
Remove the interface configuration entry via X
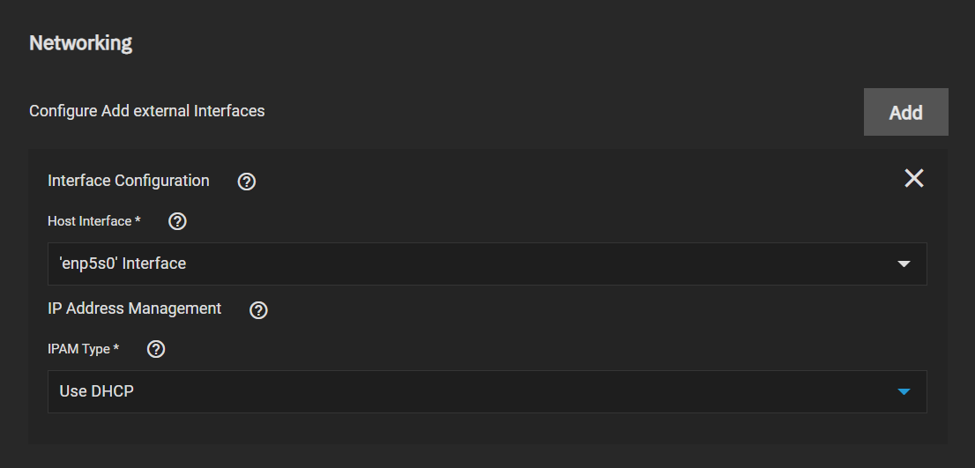point(914,178)
